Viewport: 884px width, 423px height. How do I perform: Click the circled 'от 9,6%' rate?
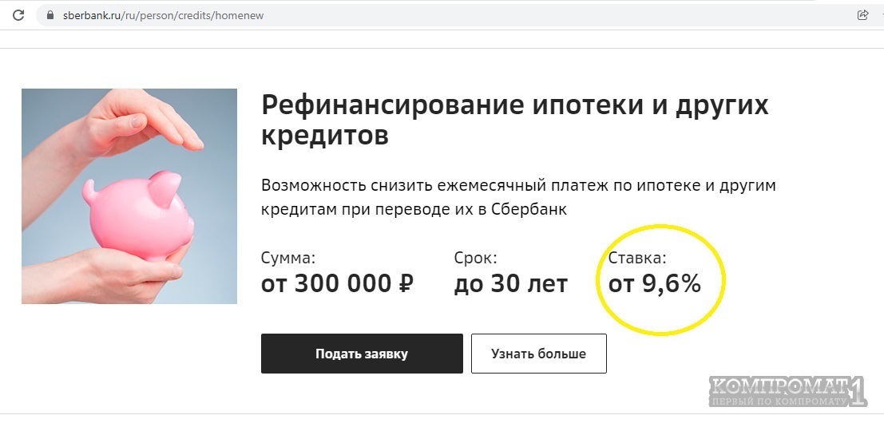click(x=654, y=283)
